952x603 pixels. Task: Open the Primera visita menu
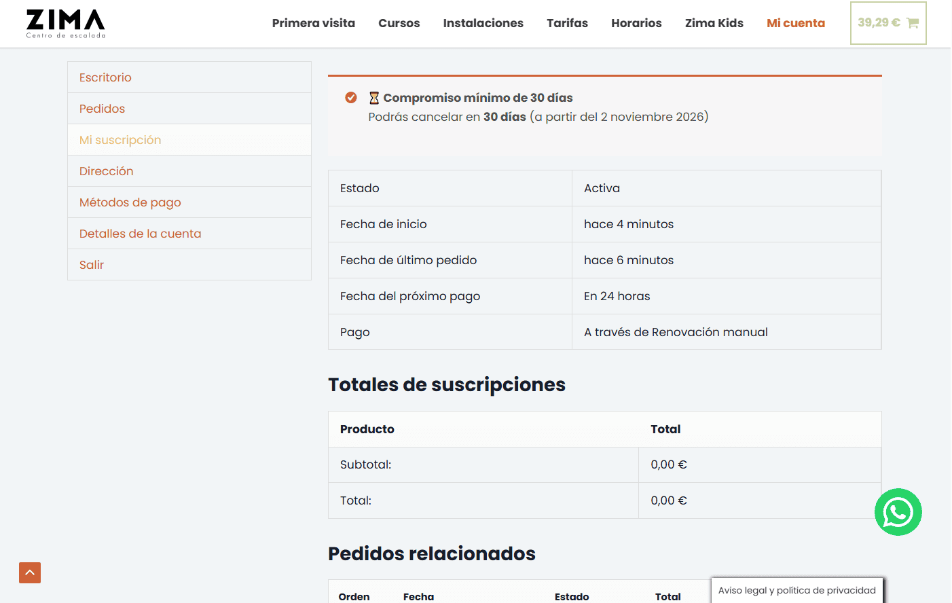pyautogui.click(x=314, y=23)
